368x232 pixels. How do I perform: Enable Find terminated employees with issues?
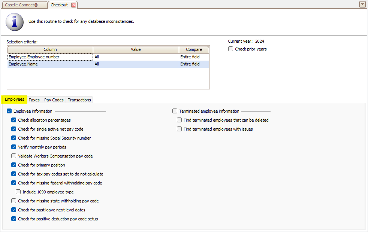tap(179, 129)
